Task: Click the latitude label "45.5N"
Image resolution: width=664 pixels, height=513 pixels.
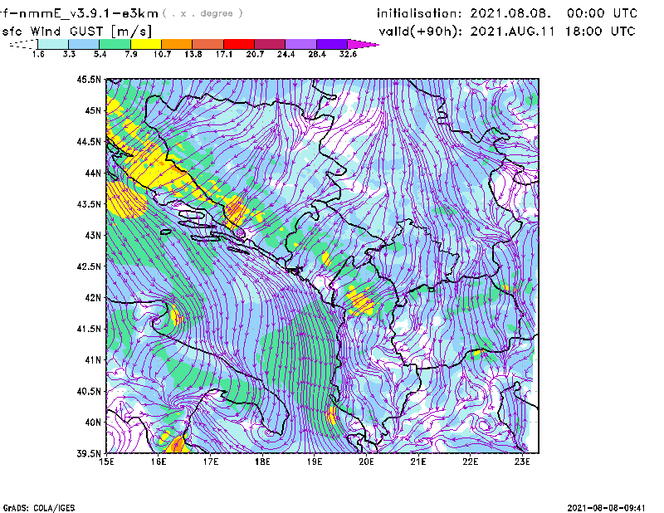Action: tap(89, 79)
